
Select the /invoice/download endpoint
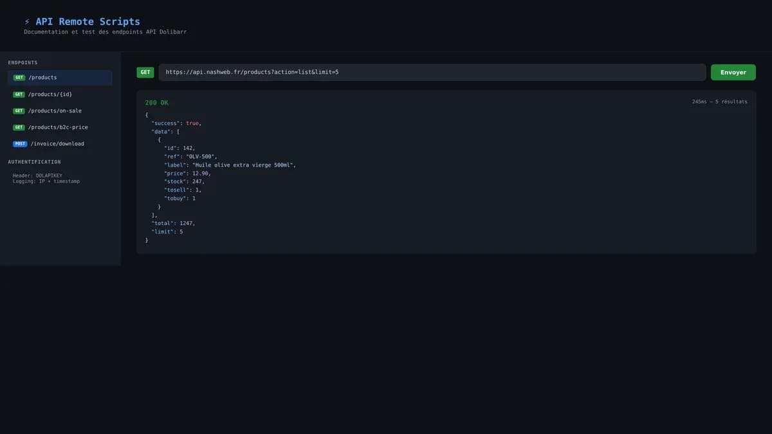(60, 143)
